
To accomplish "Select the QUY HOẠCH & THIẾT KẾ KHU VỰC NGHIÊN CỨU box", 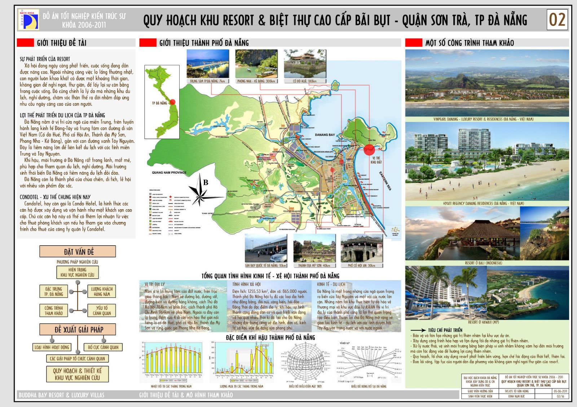I will pos(78,374).
